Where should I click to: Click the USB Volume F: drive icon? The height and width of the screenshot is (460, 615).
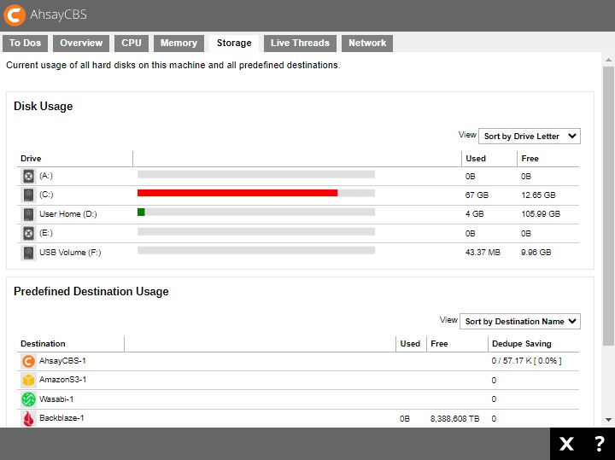[28, 253]
